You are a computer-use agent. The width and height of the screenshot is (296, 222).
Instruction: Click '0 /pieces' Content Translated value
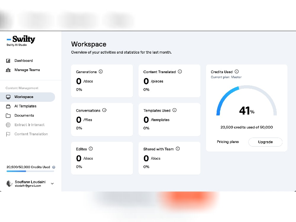(x=153, y=81)
